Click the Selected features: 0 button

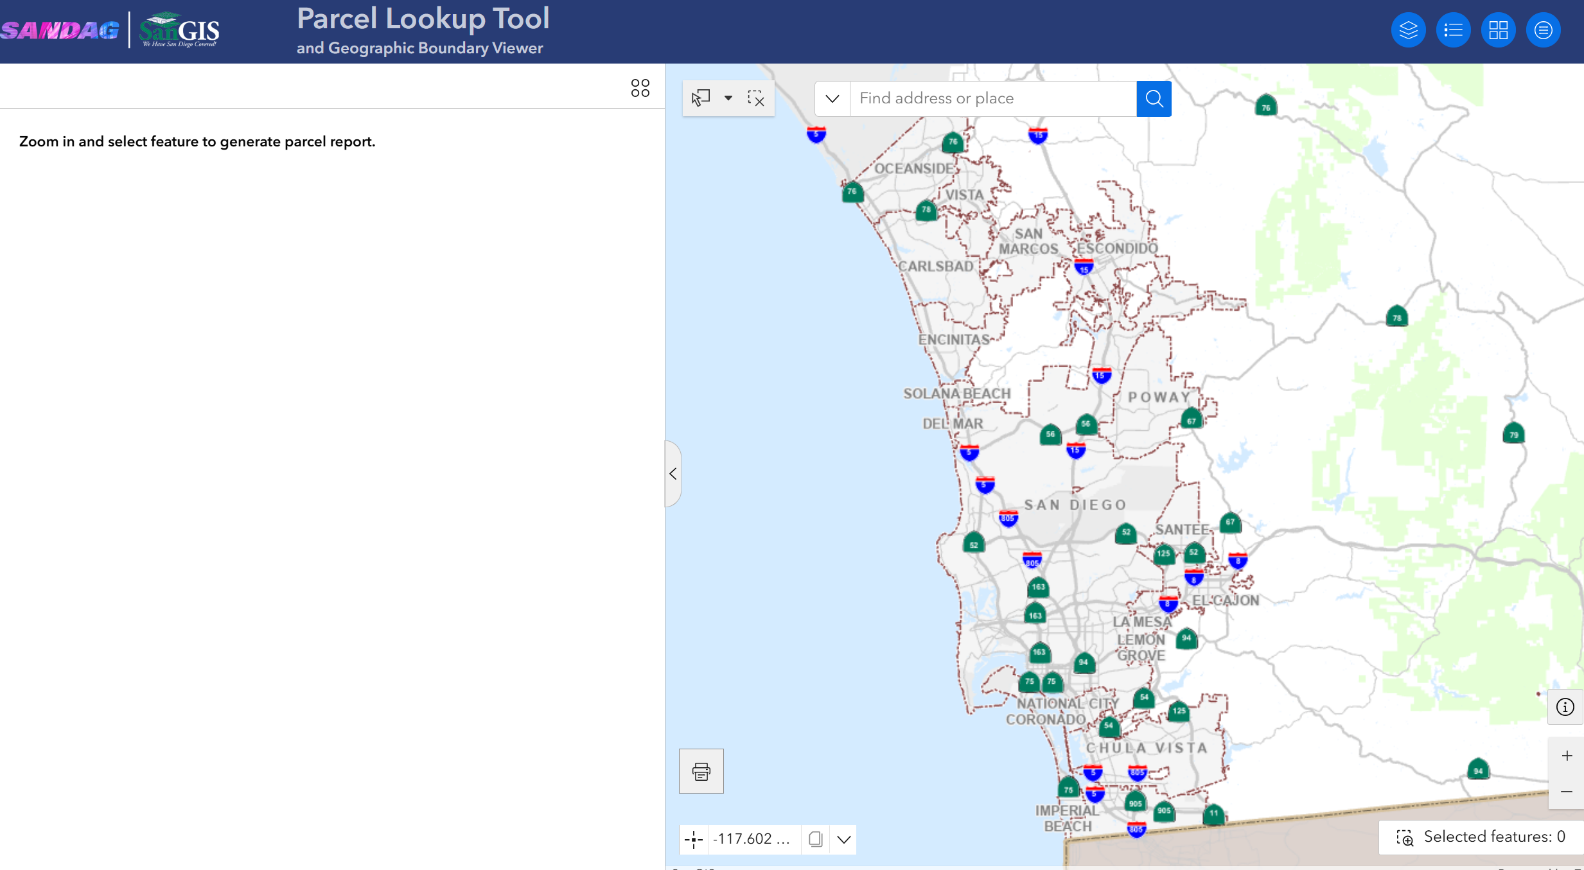(x=1481, y=837)
